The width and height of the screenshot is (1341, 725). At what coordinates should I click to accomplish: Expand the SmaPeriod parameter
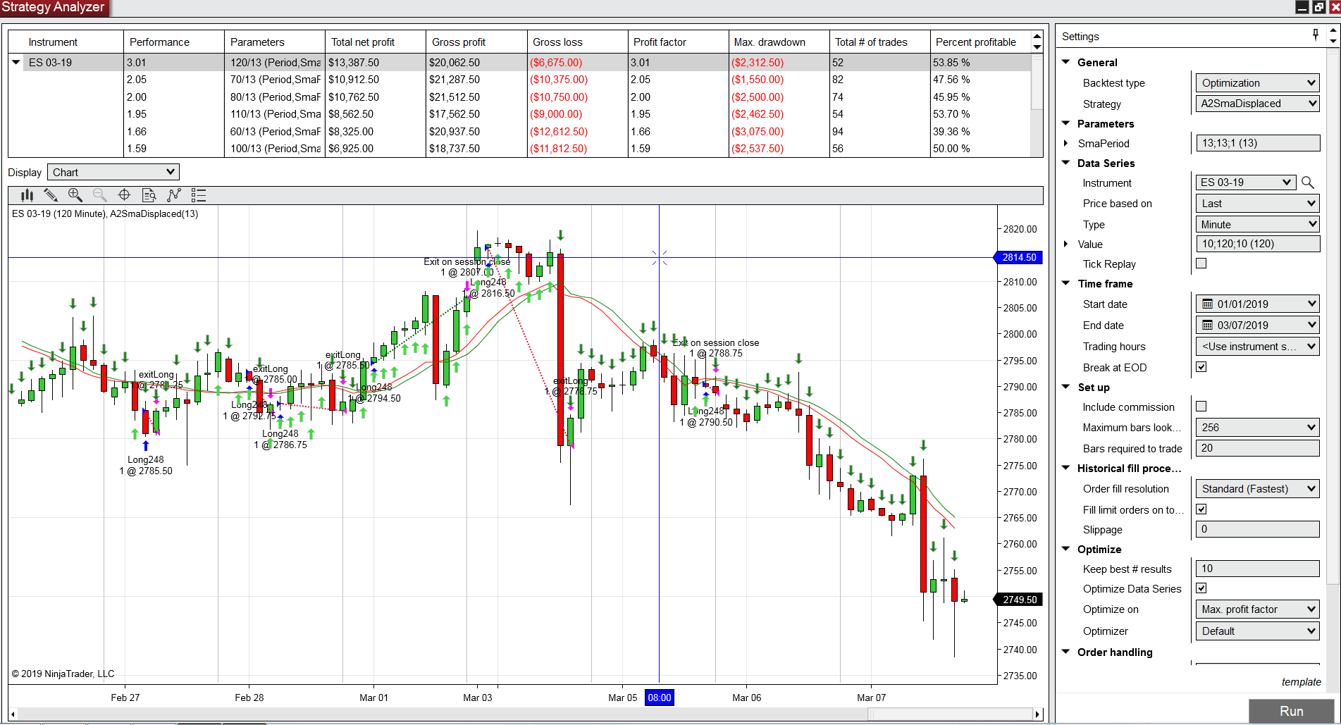[x=1066, y=143]
